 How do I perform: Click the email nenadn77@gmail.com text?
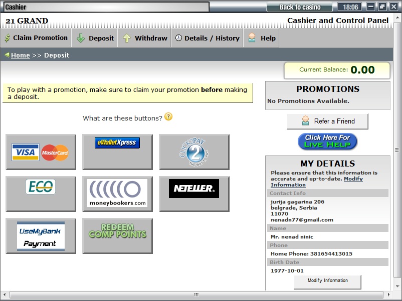click(x=302, y=220)
